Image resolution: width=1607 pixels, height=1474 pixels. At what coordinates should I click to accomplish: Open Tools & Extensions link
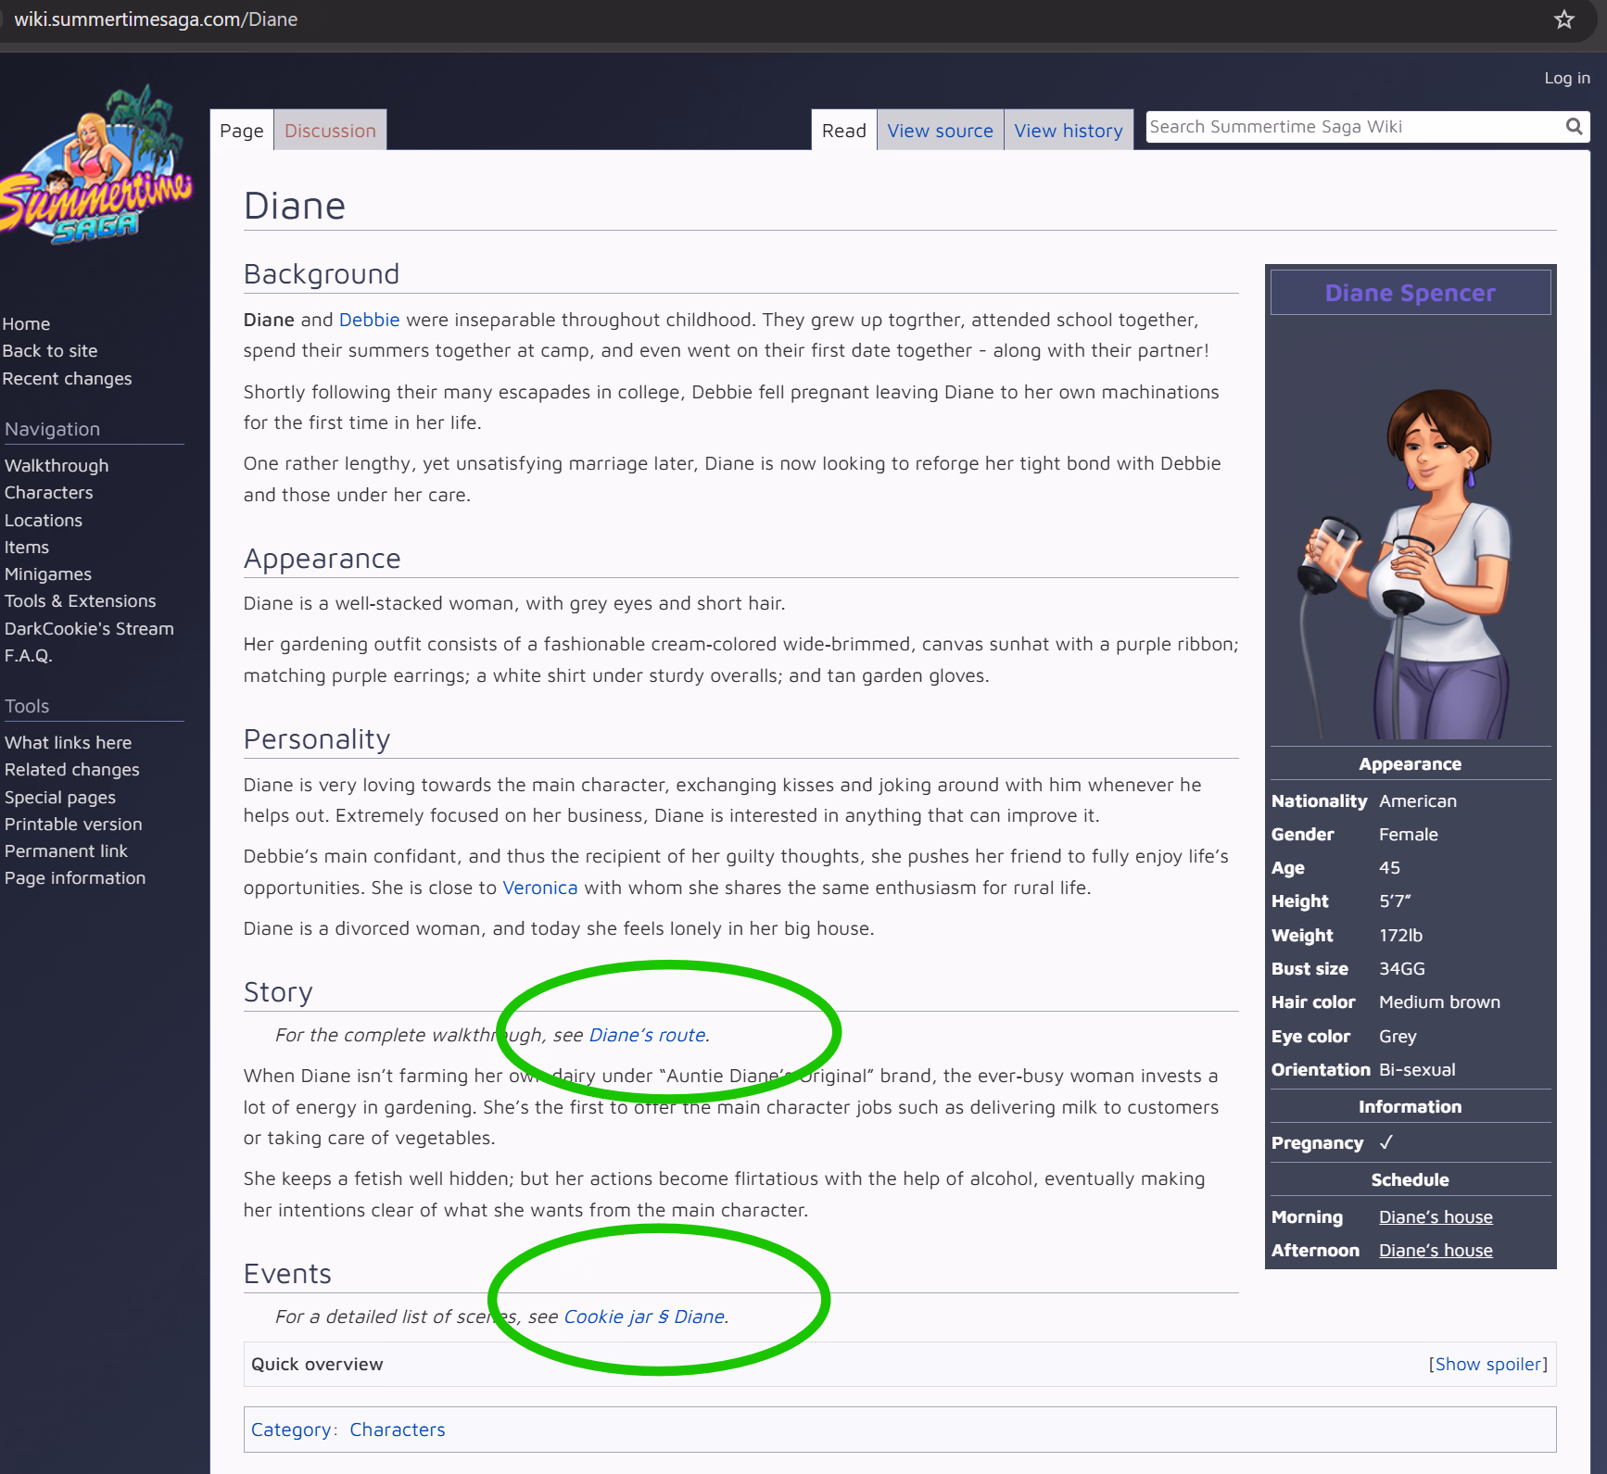[81, 601]
